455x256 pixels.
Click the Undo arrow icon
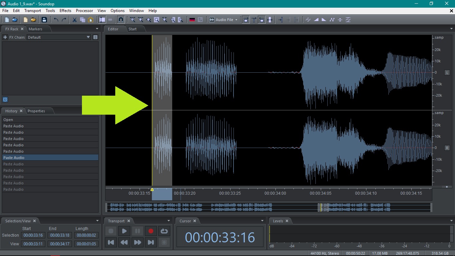click(56, 20)
